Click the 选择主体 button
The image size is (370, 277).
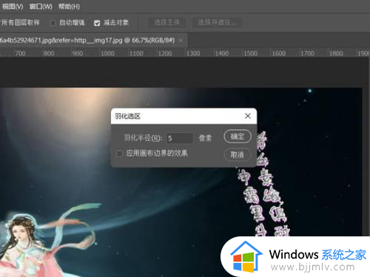coord(166,23)
